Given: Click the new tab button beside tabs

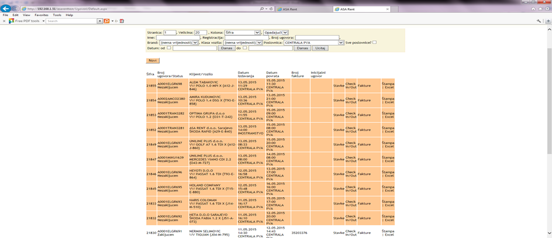Looking at the screenshot, I should coord(394,9).
